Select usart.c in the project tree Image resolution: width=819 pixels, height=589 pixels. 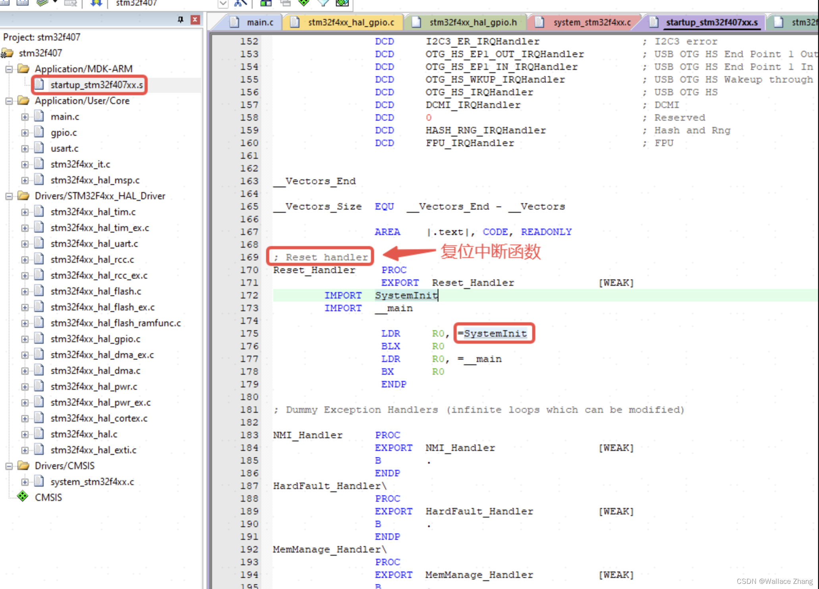coord(64,148)
